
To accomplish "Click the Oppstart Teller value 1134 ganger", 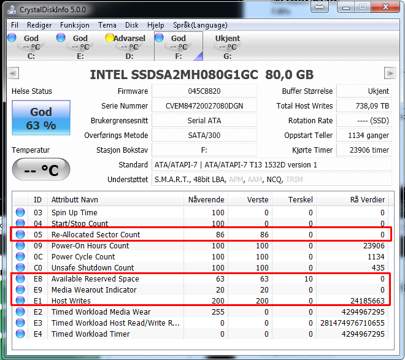I will [364, 135].
